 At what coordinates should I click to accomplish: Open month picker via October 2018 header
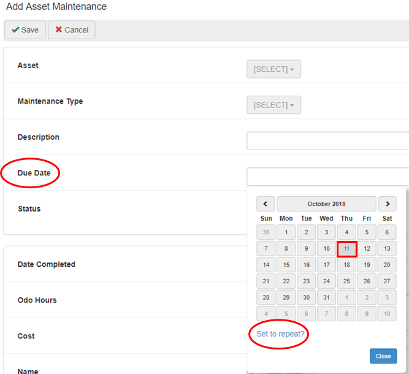(x=326, y=204)
